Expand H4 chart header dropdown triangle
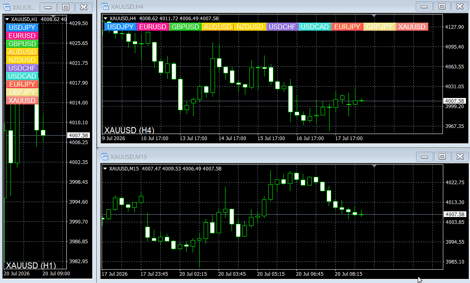Image resolution: width=470 pixels, height=283 pixels. tap(106, 18)
